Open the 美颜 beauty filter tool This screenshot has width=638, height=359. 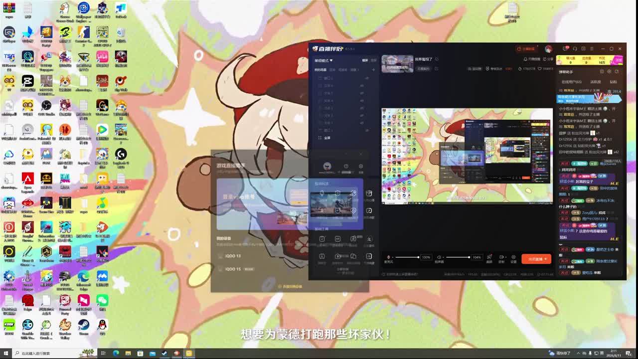point(489,258)
